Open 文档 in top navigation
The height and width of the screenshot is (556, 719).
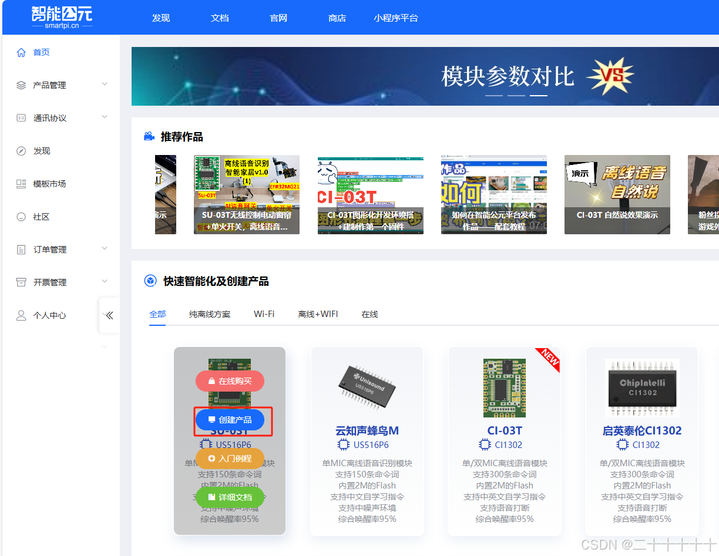219,18
